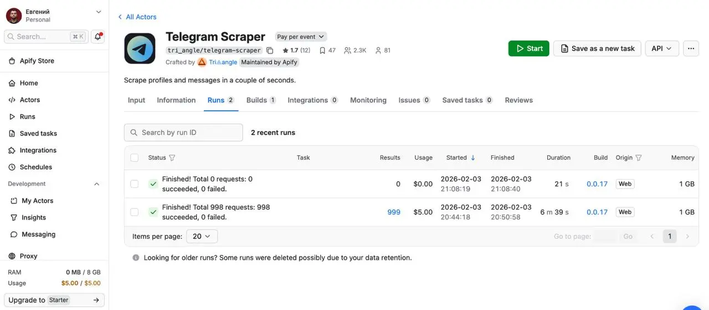
Task: Click the Telegram Scraper actor logo
Action: (140, 49)
